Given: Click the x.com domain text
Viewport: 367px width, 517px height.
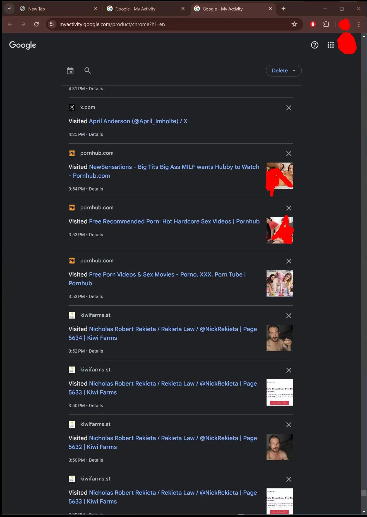Looking at the screenshot, I should (87, 107).
